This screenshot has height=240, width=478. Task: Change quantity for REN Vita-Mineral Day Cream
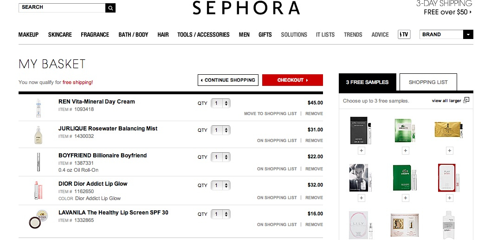click(x=221, y=104)
